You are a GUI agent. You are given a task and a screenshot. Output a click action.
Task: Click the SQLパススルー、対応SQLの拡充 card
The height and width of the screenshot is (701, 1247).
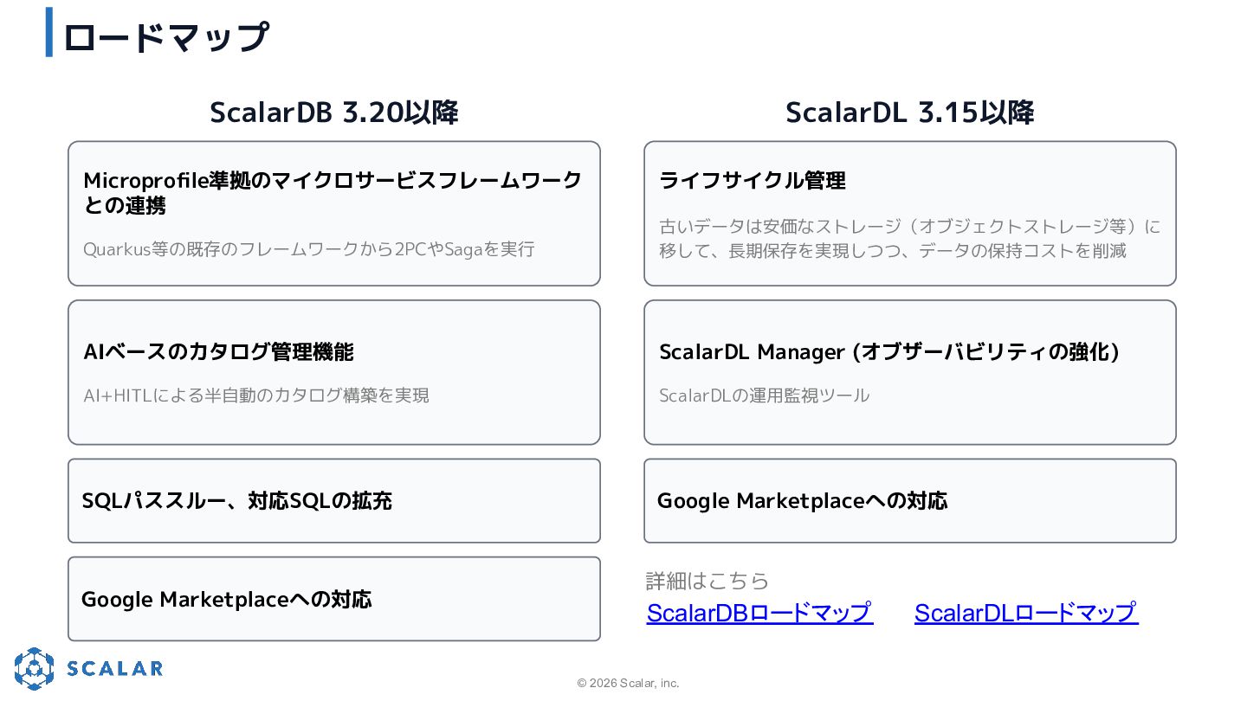pos(334,500)
